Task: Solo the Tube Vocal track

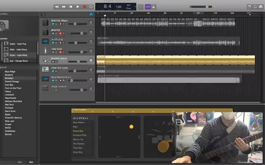Action: [56, 52]
